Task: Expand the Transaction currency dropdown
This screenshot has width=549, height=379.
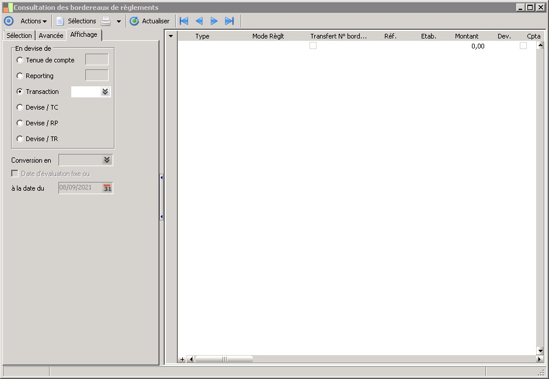Action: click(x=105, y=92)
